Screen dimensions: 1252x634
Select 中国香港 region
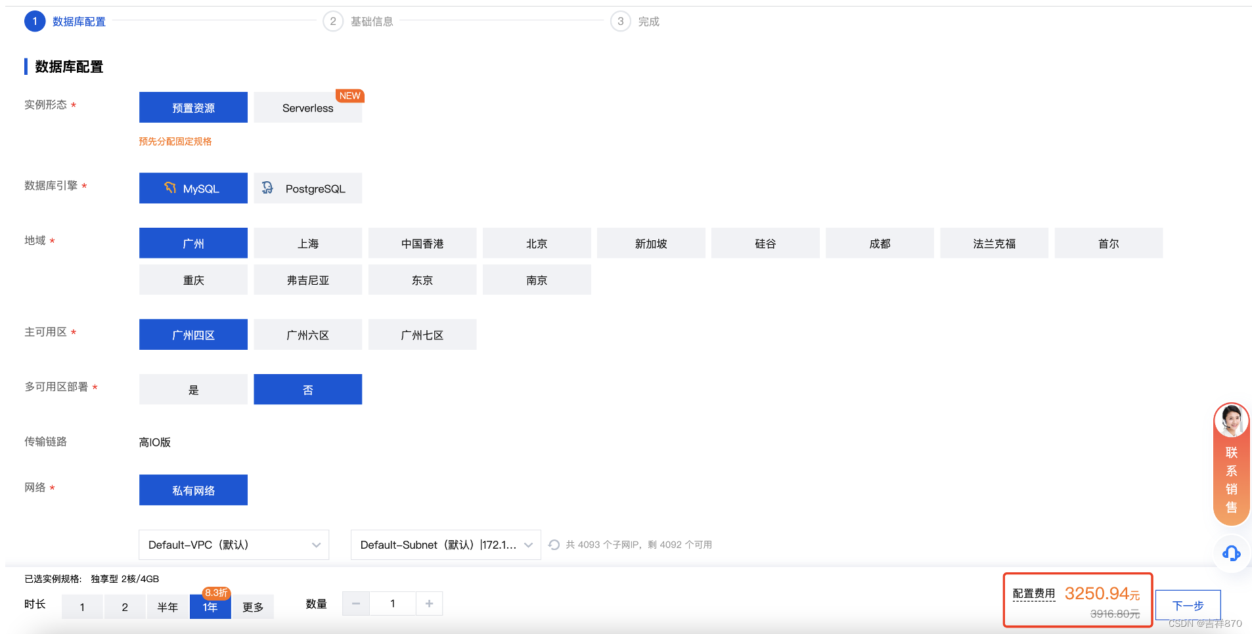click(422, 243)
